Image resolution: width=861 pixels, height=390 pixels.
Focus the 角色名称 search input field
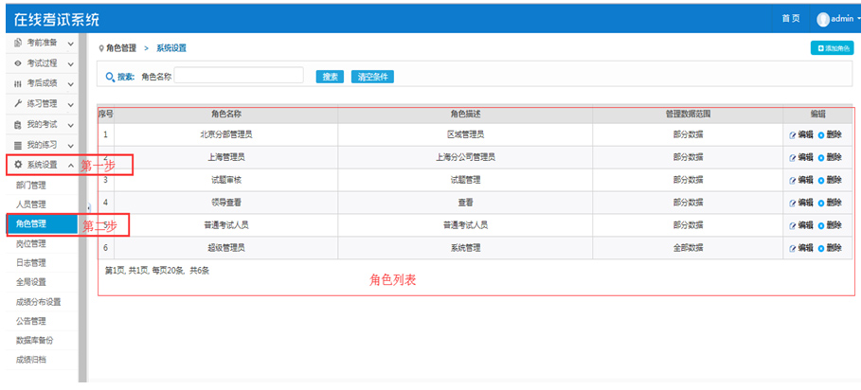point(239,75)
